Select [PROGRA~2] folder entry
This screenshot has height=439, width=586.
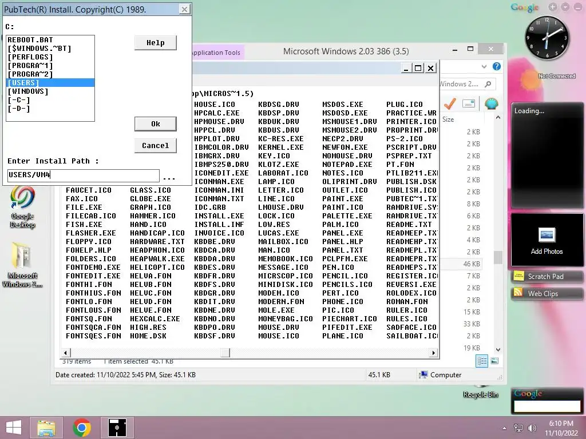click(x=50, y=74)
